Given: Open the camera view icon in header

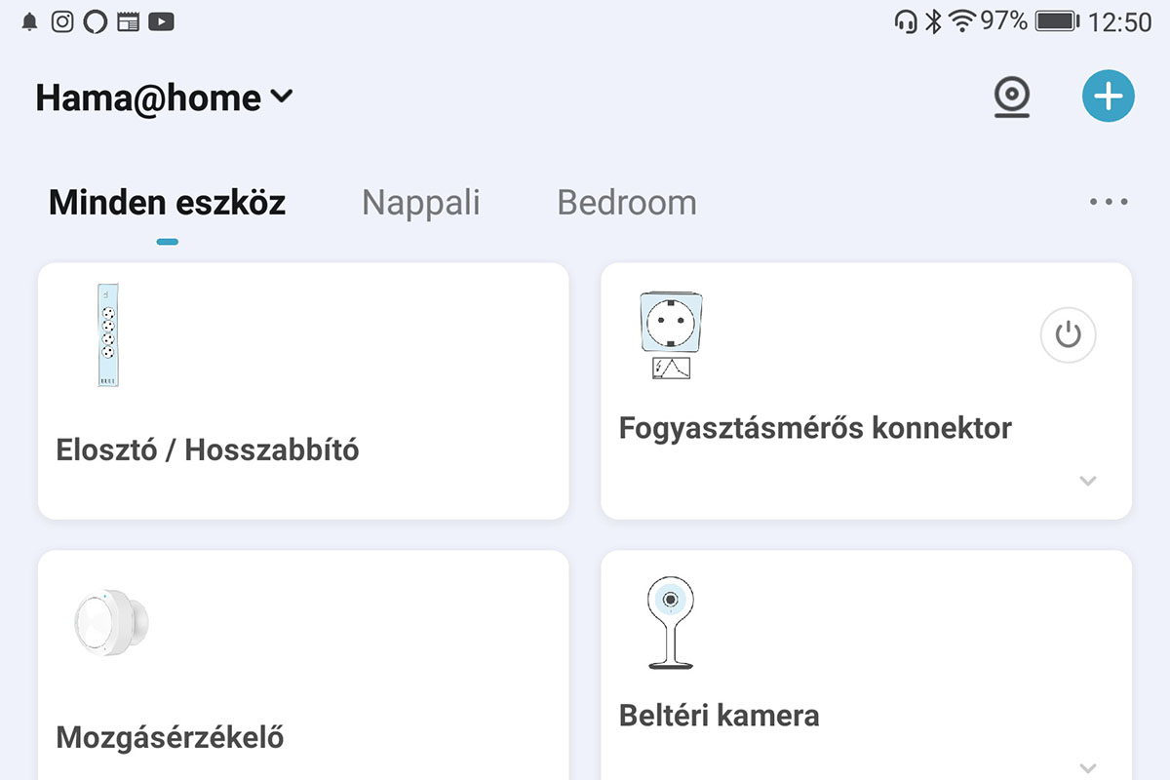Looking at the screenshot, I should tap(1012, 97).
